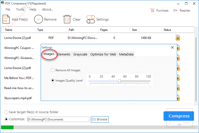This screenshot has width=199, height=133.
Task: Select the second Lorna Doone [2].pdf entry, fourth row
Action: [18, 68]
